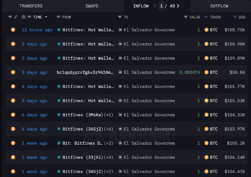
Task: Select the OUTFLOW tab
Action: (x=219, y=6)
